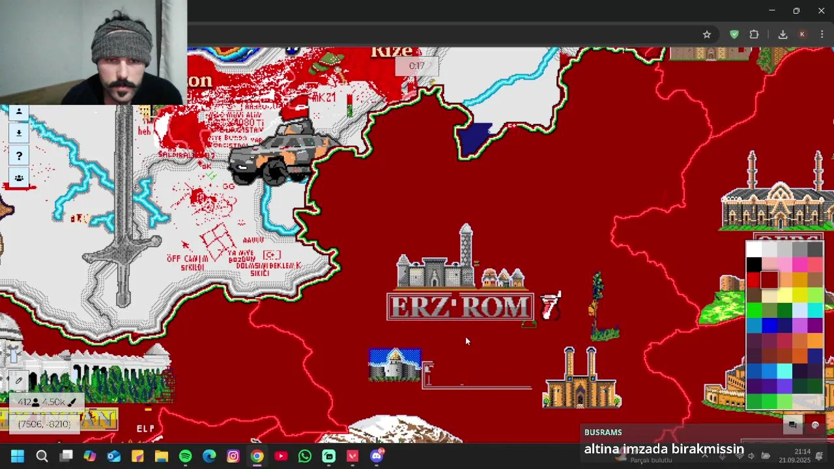Open File Explorer from the taskbar

(x=162, y=456)
